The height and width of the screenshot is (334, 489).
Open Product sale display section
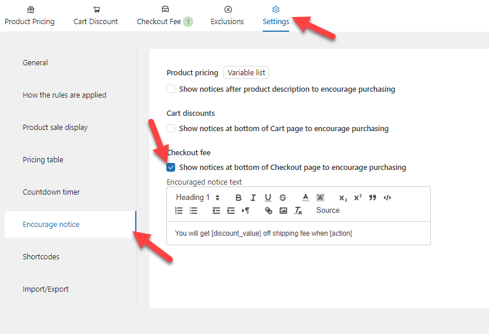coord(55,128)
